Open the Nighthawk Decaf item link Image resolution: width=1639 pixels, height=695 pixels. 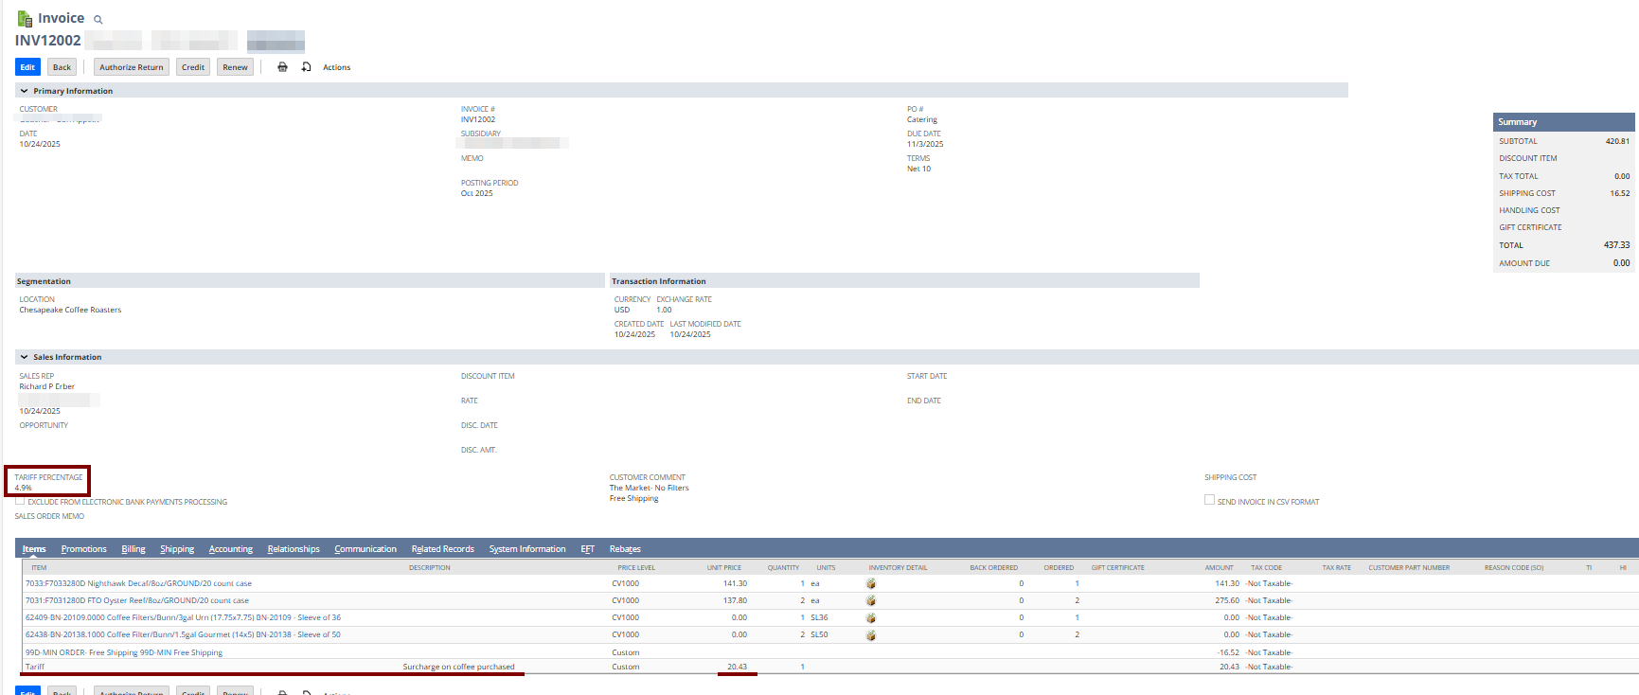tap(138, 584)
